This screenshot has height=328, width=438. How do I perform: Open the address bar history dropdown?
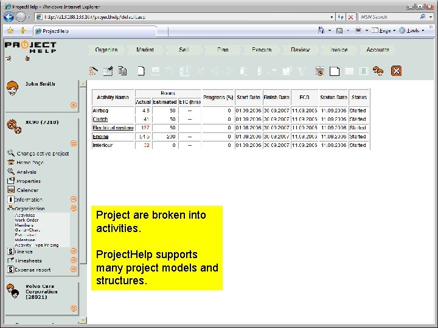332,17
